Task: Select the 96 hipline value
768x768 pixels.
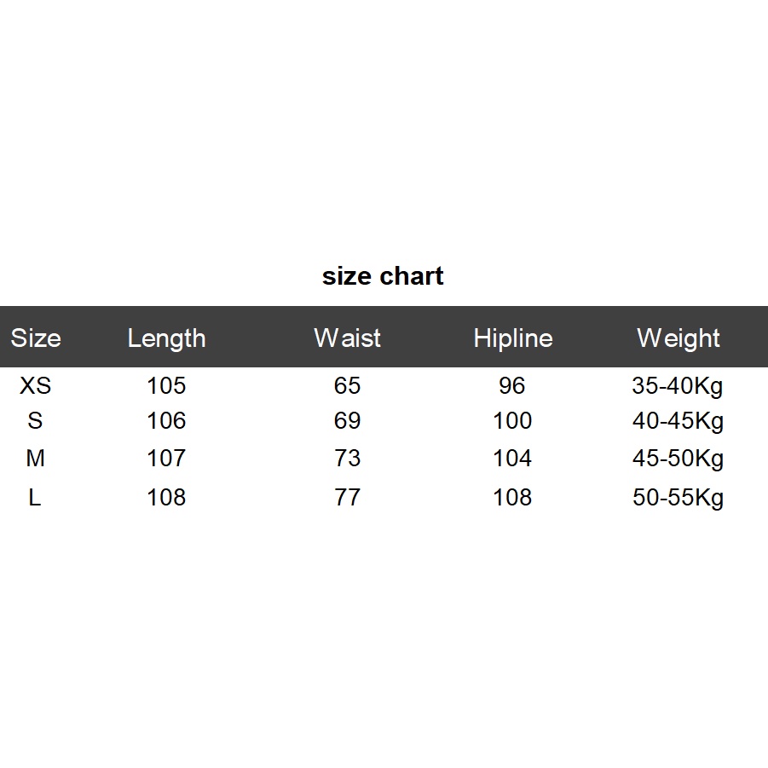Action: 512,386
